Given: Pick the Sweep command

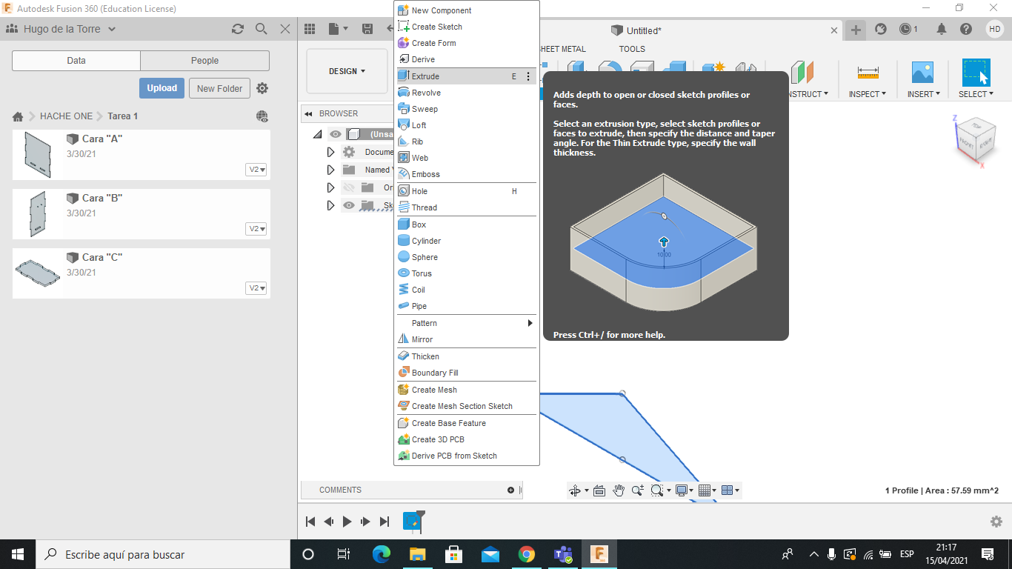Looking at the screenshot, I should click(467, 109).
